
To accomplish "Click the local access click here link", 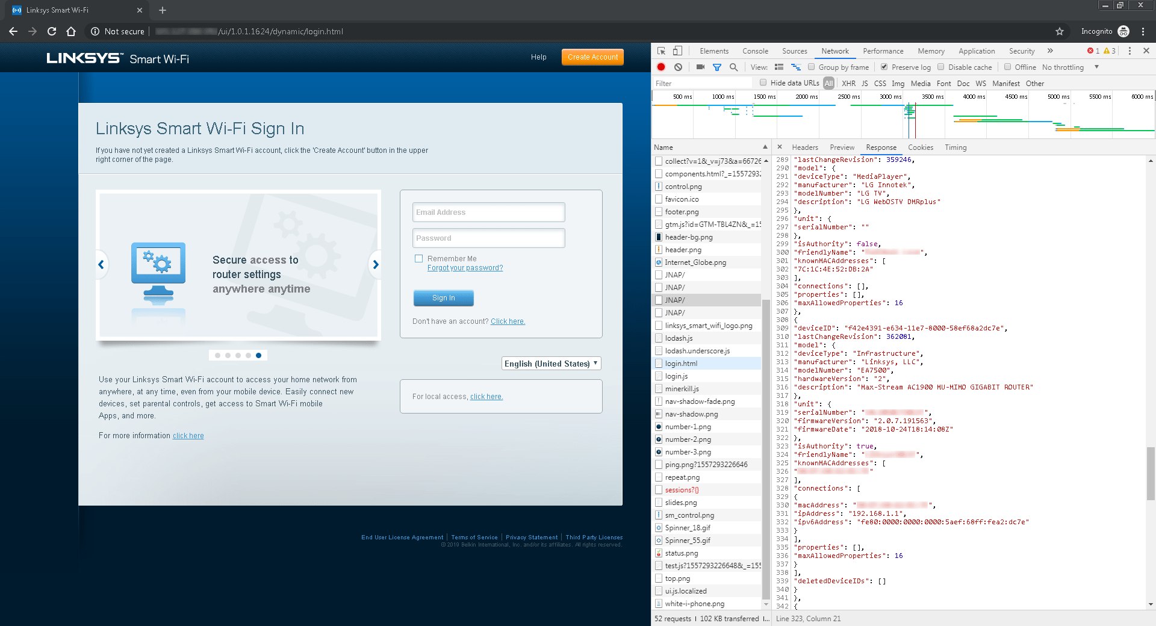I will [486, 397].
